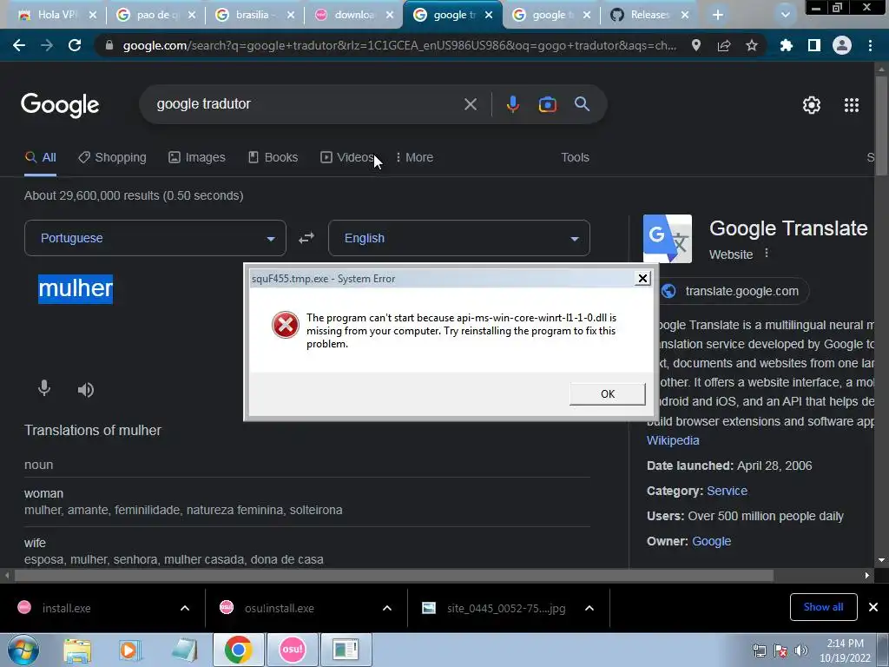Open the taskbar clock showing 2:14 PM
The height and width of the screenshot is (667, 889).
(x=845, y=650)
